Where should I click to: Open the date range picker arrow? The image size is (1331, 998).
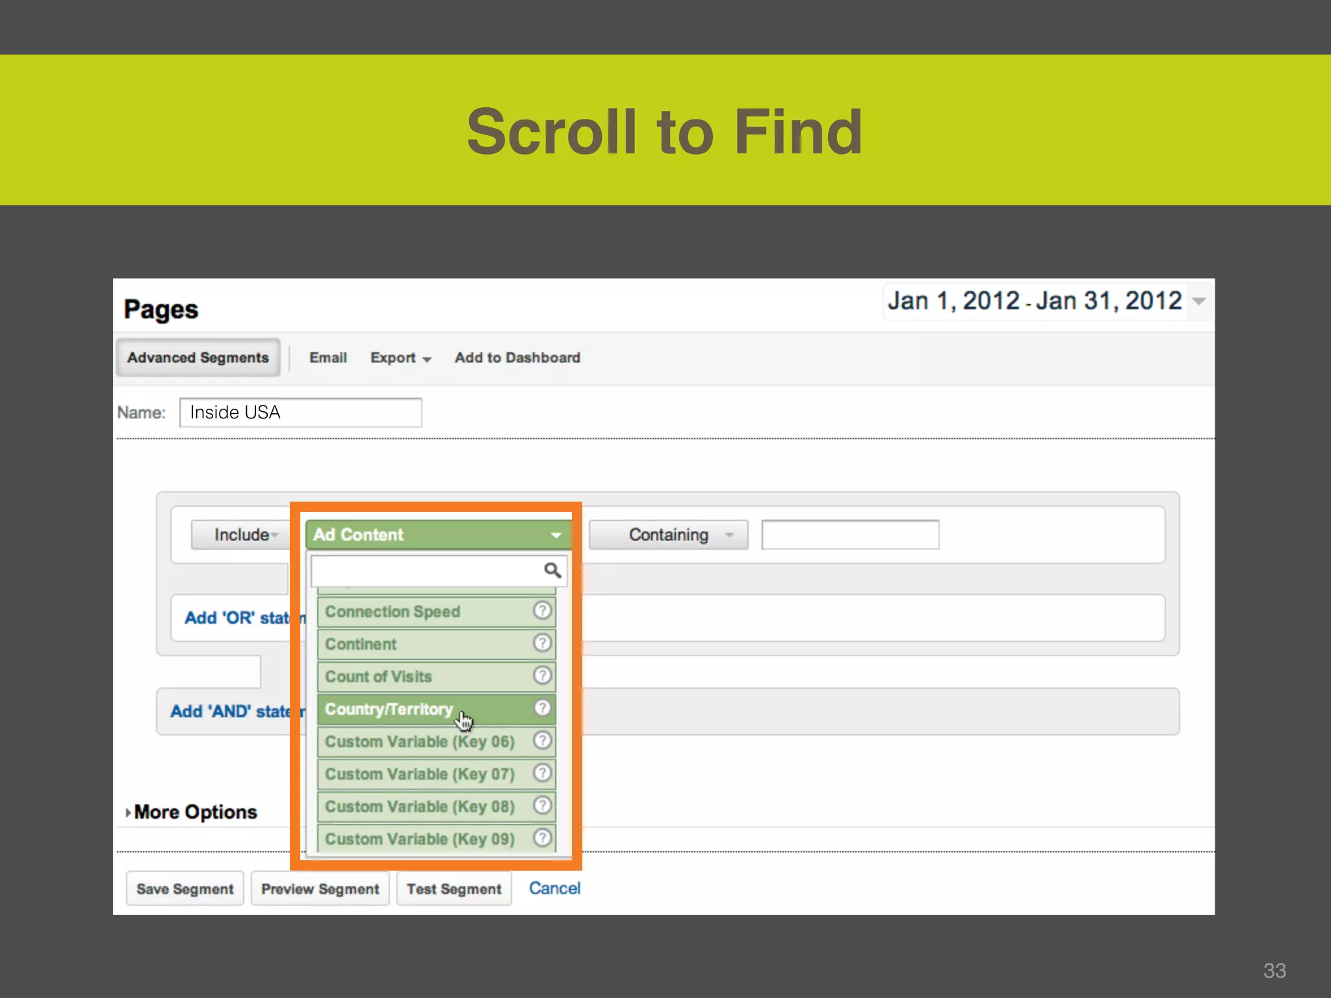1199,301
